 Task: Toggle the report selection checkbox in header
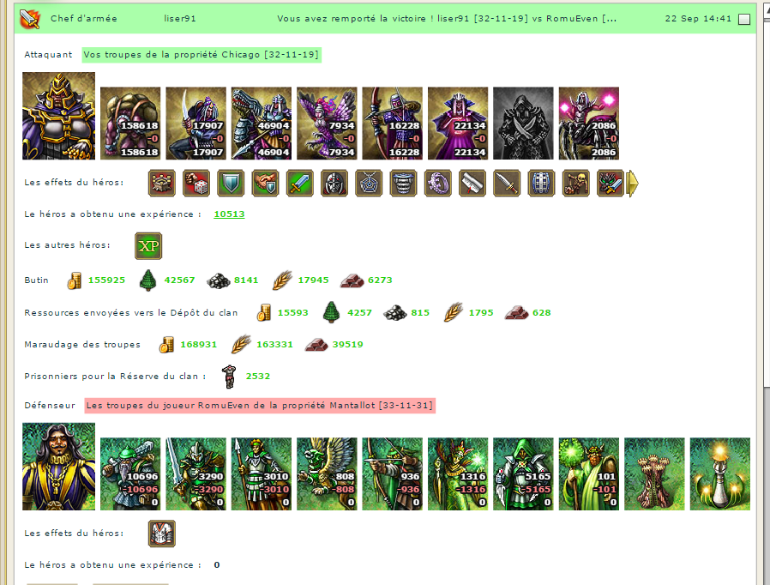(744, 19)
